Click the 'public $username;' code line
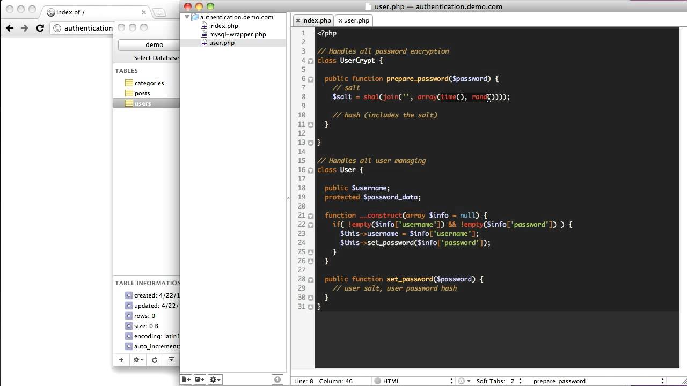Viewport: 687px width, 386px height. coord(357,188)
